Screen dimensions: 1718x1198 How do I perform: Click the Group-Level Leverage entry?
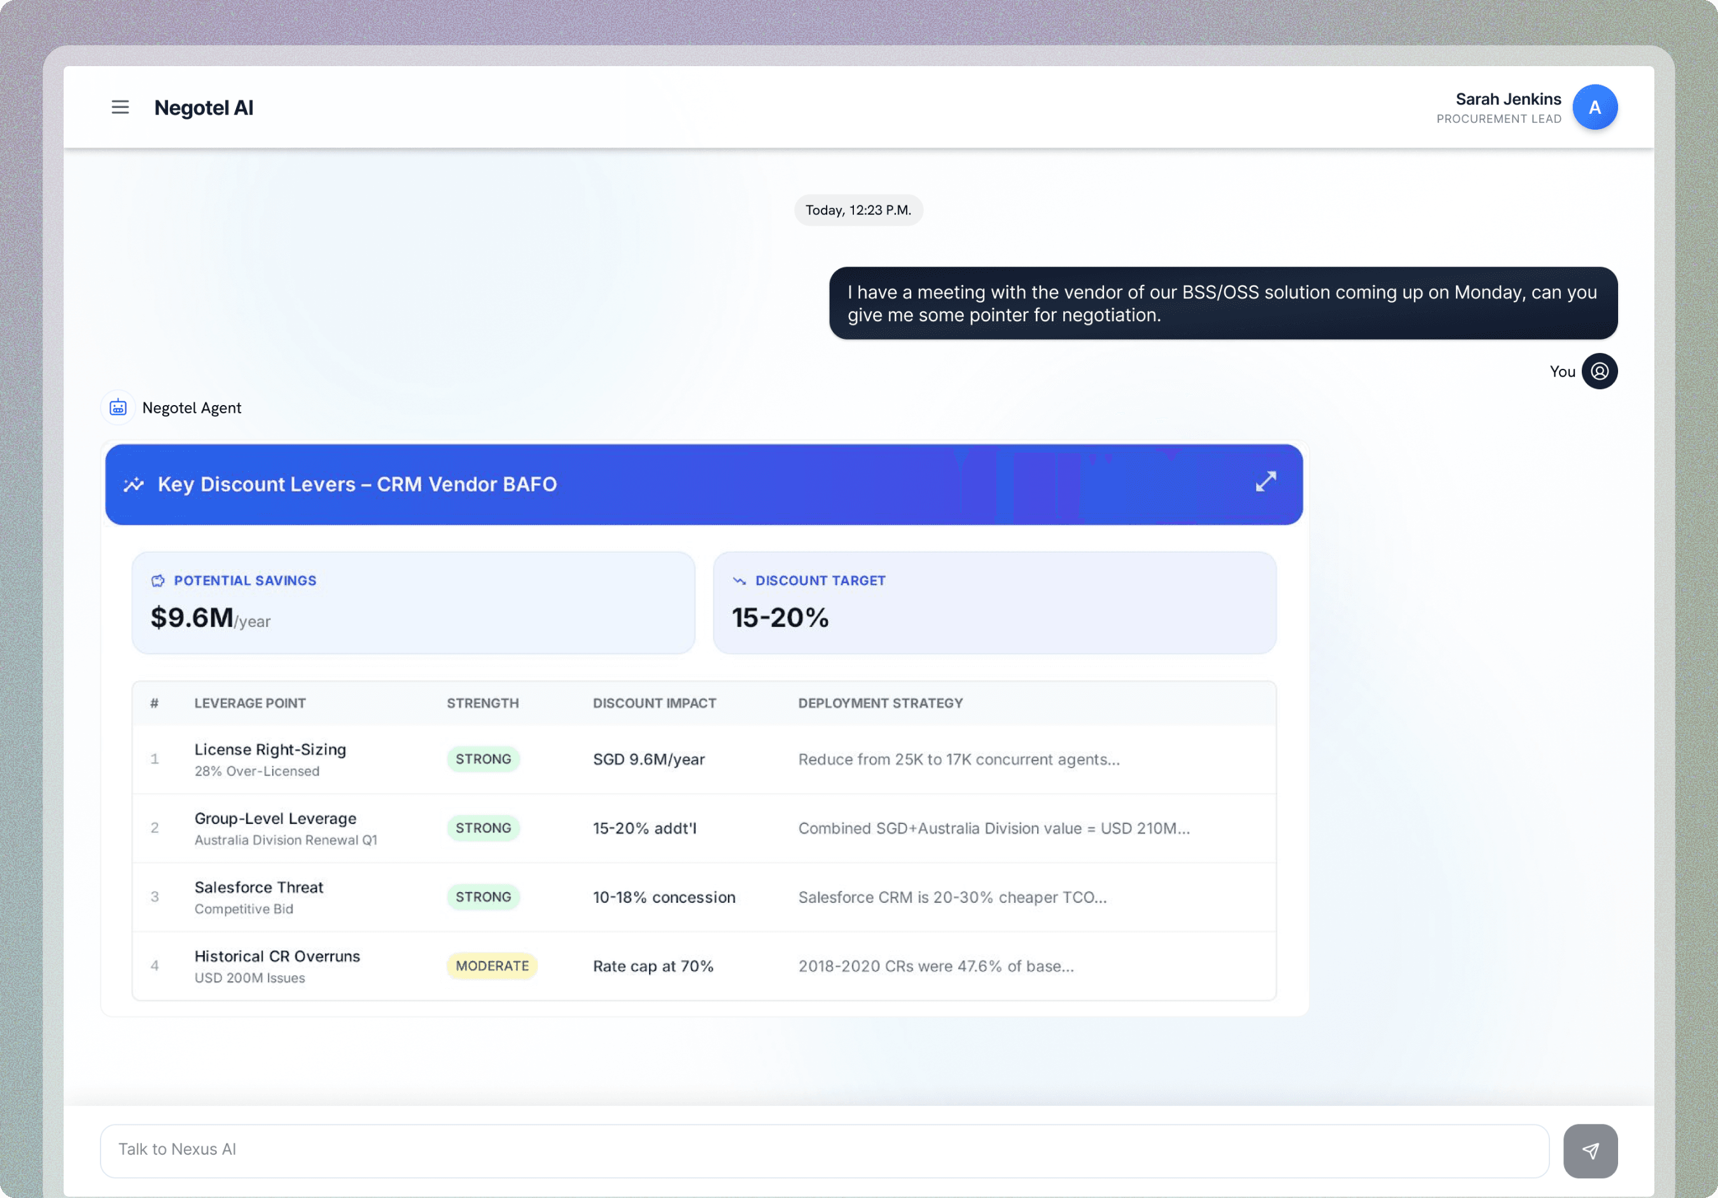(275, 818)
